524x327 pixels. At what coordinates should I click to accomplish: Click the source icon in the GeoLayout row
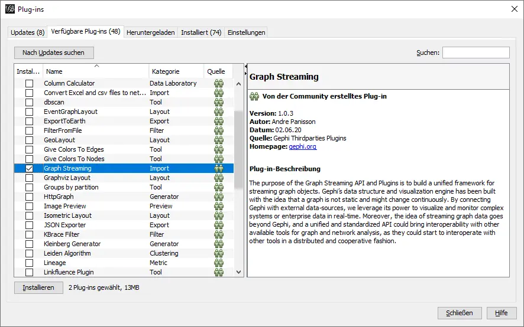(x=219, y=140)
